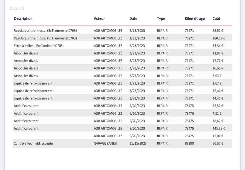Select the 33,34 € pollen filter cost
This screenshot has width=245, height=170.
click(218, 46)
